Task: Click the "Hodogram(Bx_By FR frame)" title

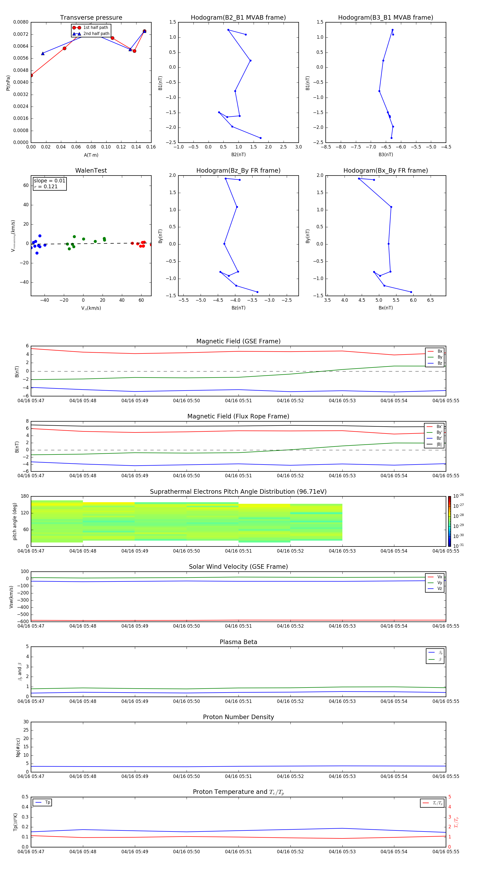Action: point(386,170)
